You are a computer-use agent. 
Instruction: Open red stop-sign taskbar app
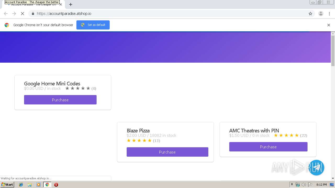(56, 185)
